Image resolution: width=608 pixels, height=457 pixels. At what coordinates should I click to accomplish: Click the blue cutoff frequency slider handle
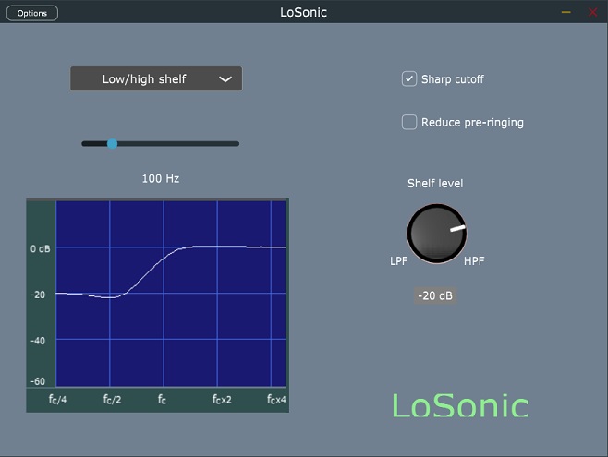[x=112, y=144]
